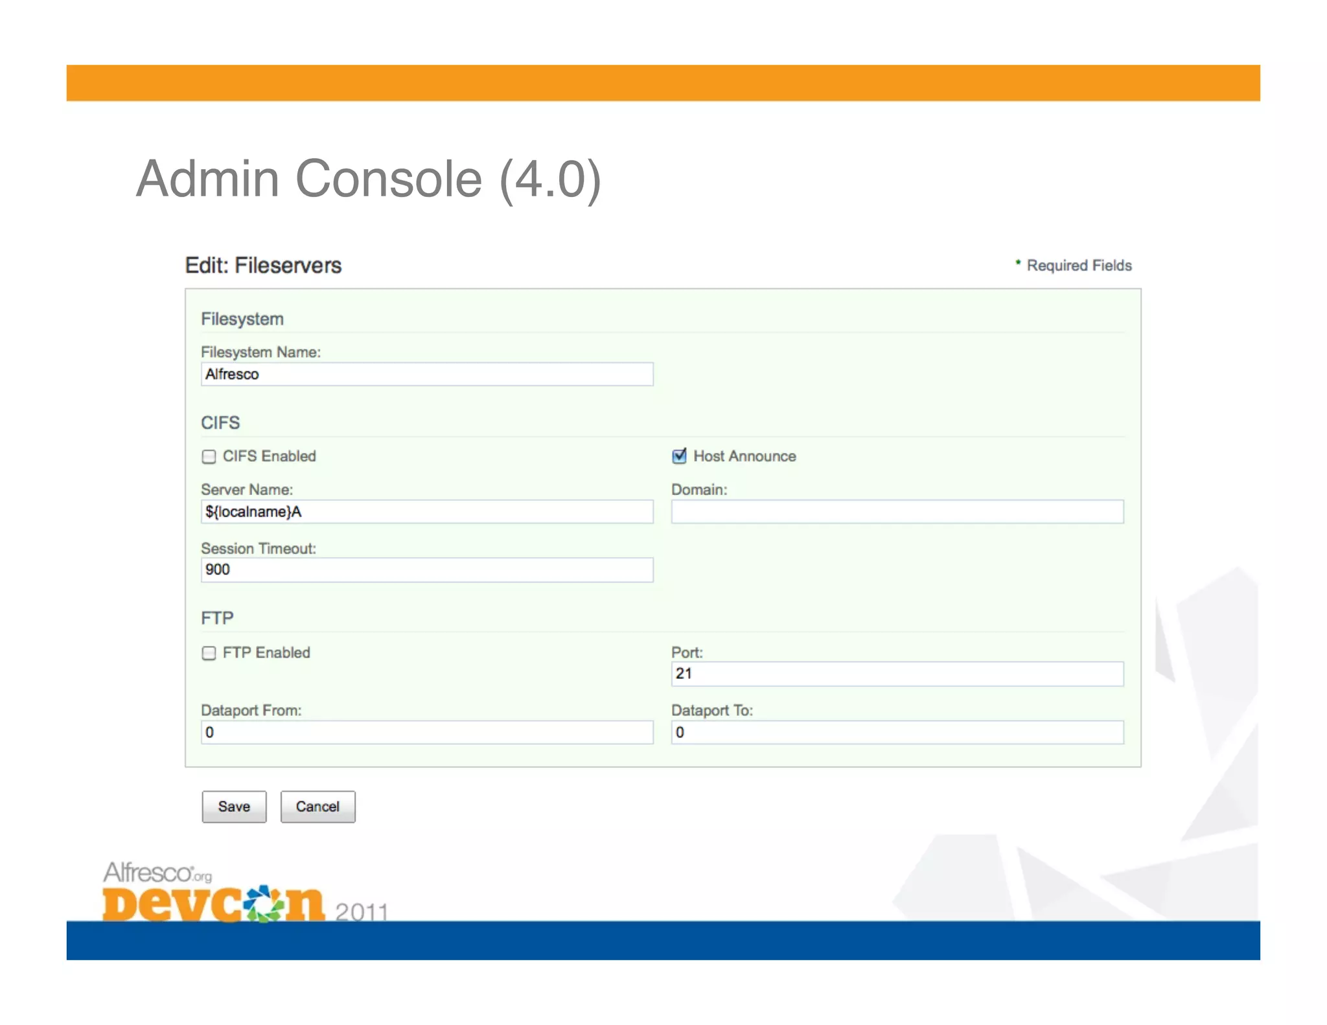This screenshot has height=1025, width=1327.
Task: Focus the Dataport To field
Action: tap(897, 733)
